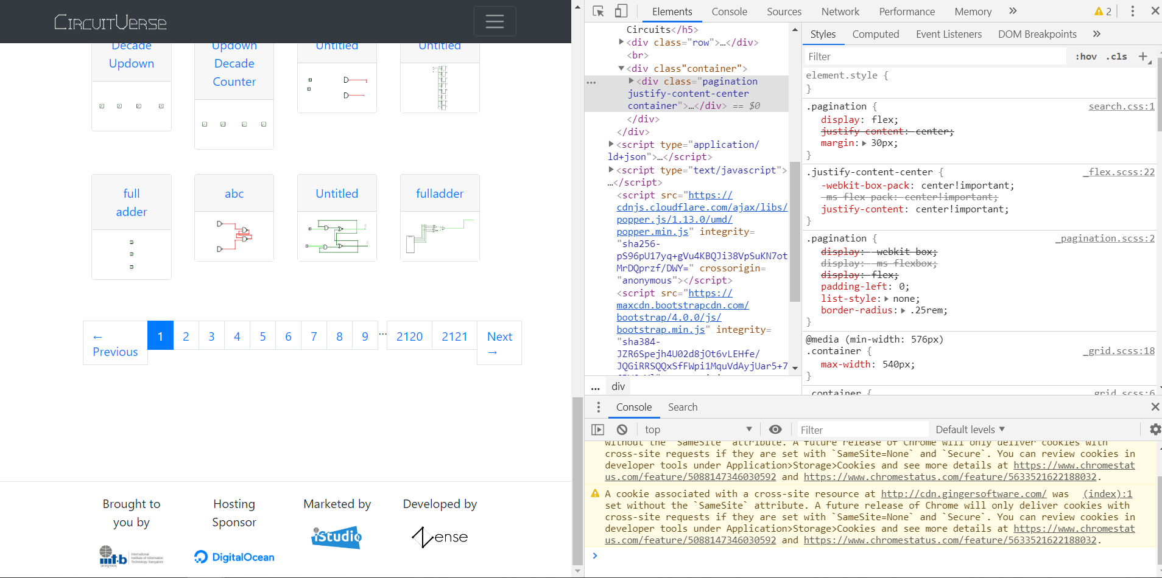1162x578 pixels.
Task: Add a new style rule plus icon
Action: point(1143,57)
